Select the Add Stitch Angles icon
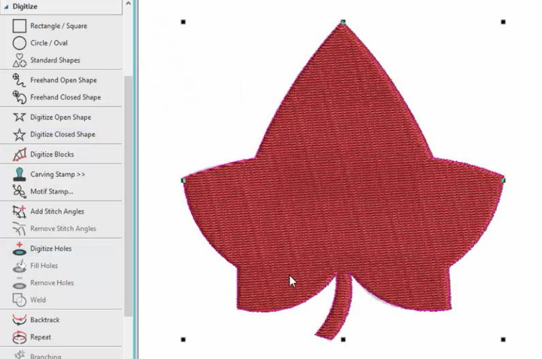This screenshot has height=359, width=542. [19, 211]
